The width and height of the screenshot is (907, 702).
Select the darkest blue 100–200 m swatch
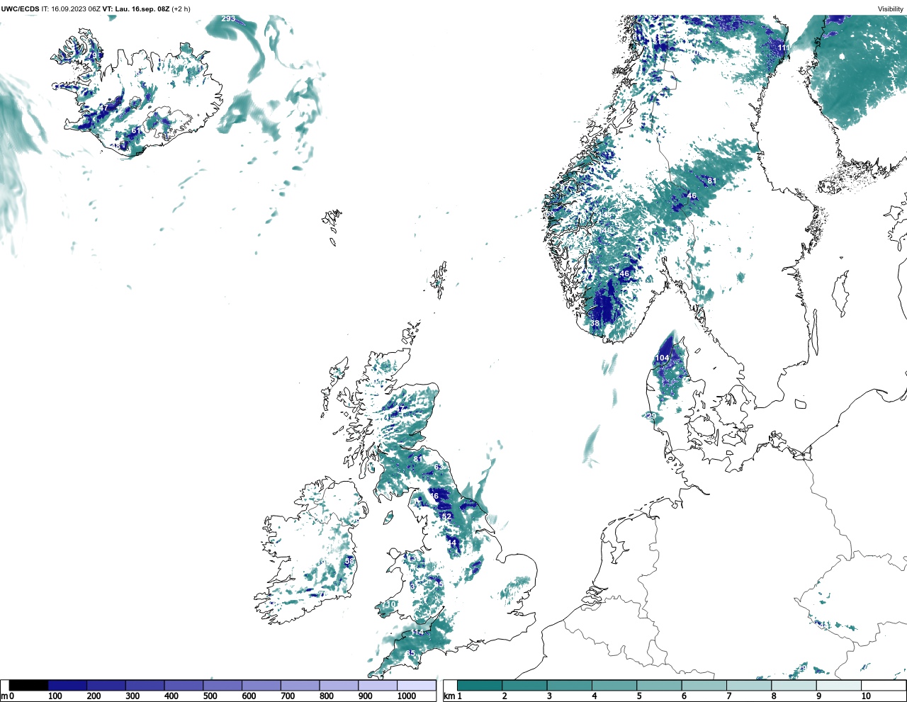67,685
